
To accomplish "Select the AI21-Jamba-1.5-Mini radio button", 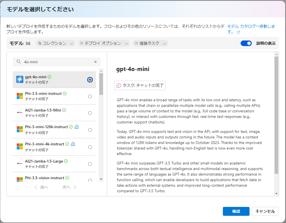I will point(90,113).
